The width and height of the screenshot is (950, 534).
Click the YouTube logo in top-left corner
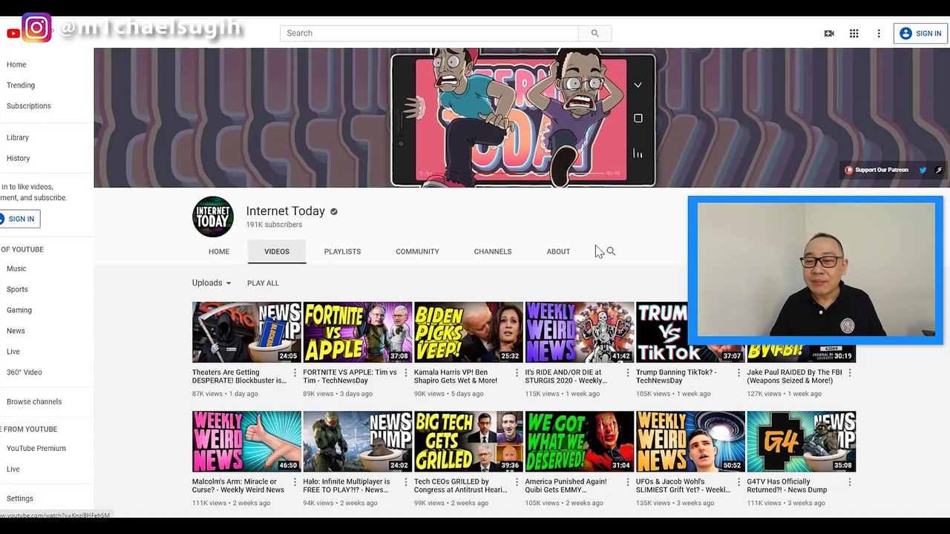click(13, 33)
